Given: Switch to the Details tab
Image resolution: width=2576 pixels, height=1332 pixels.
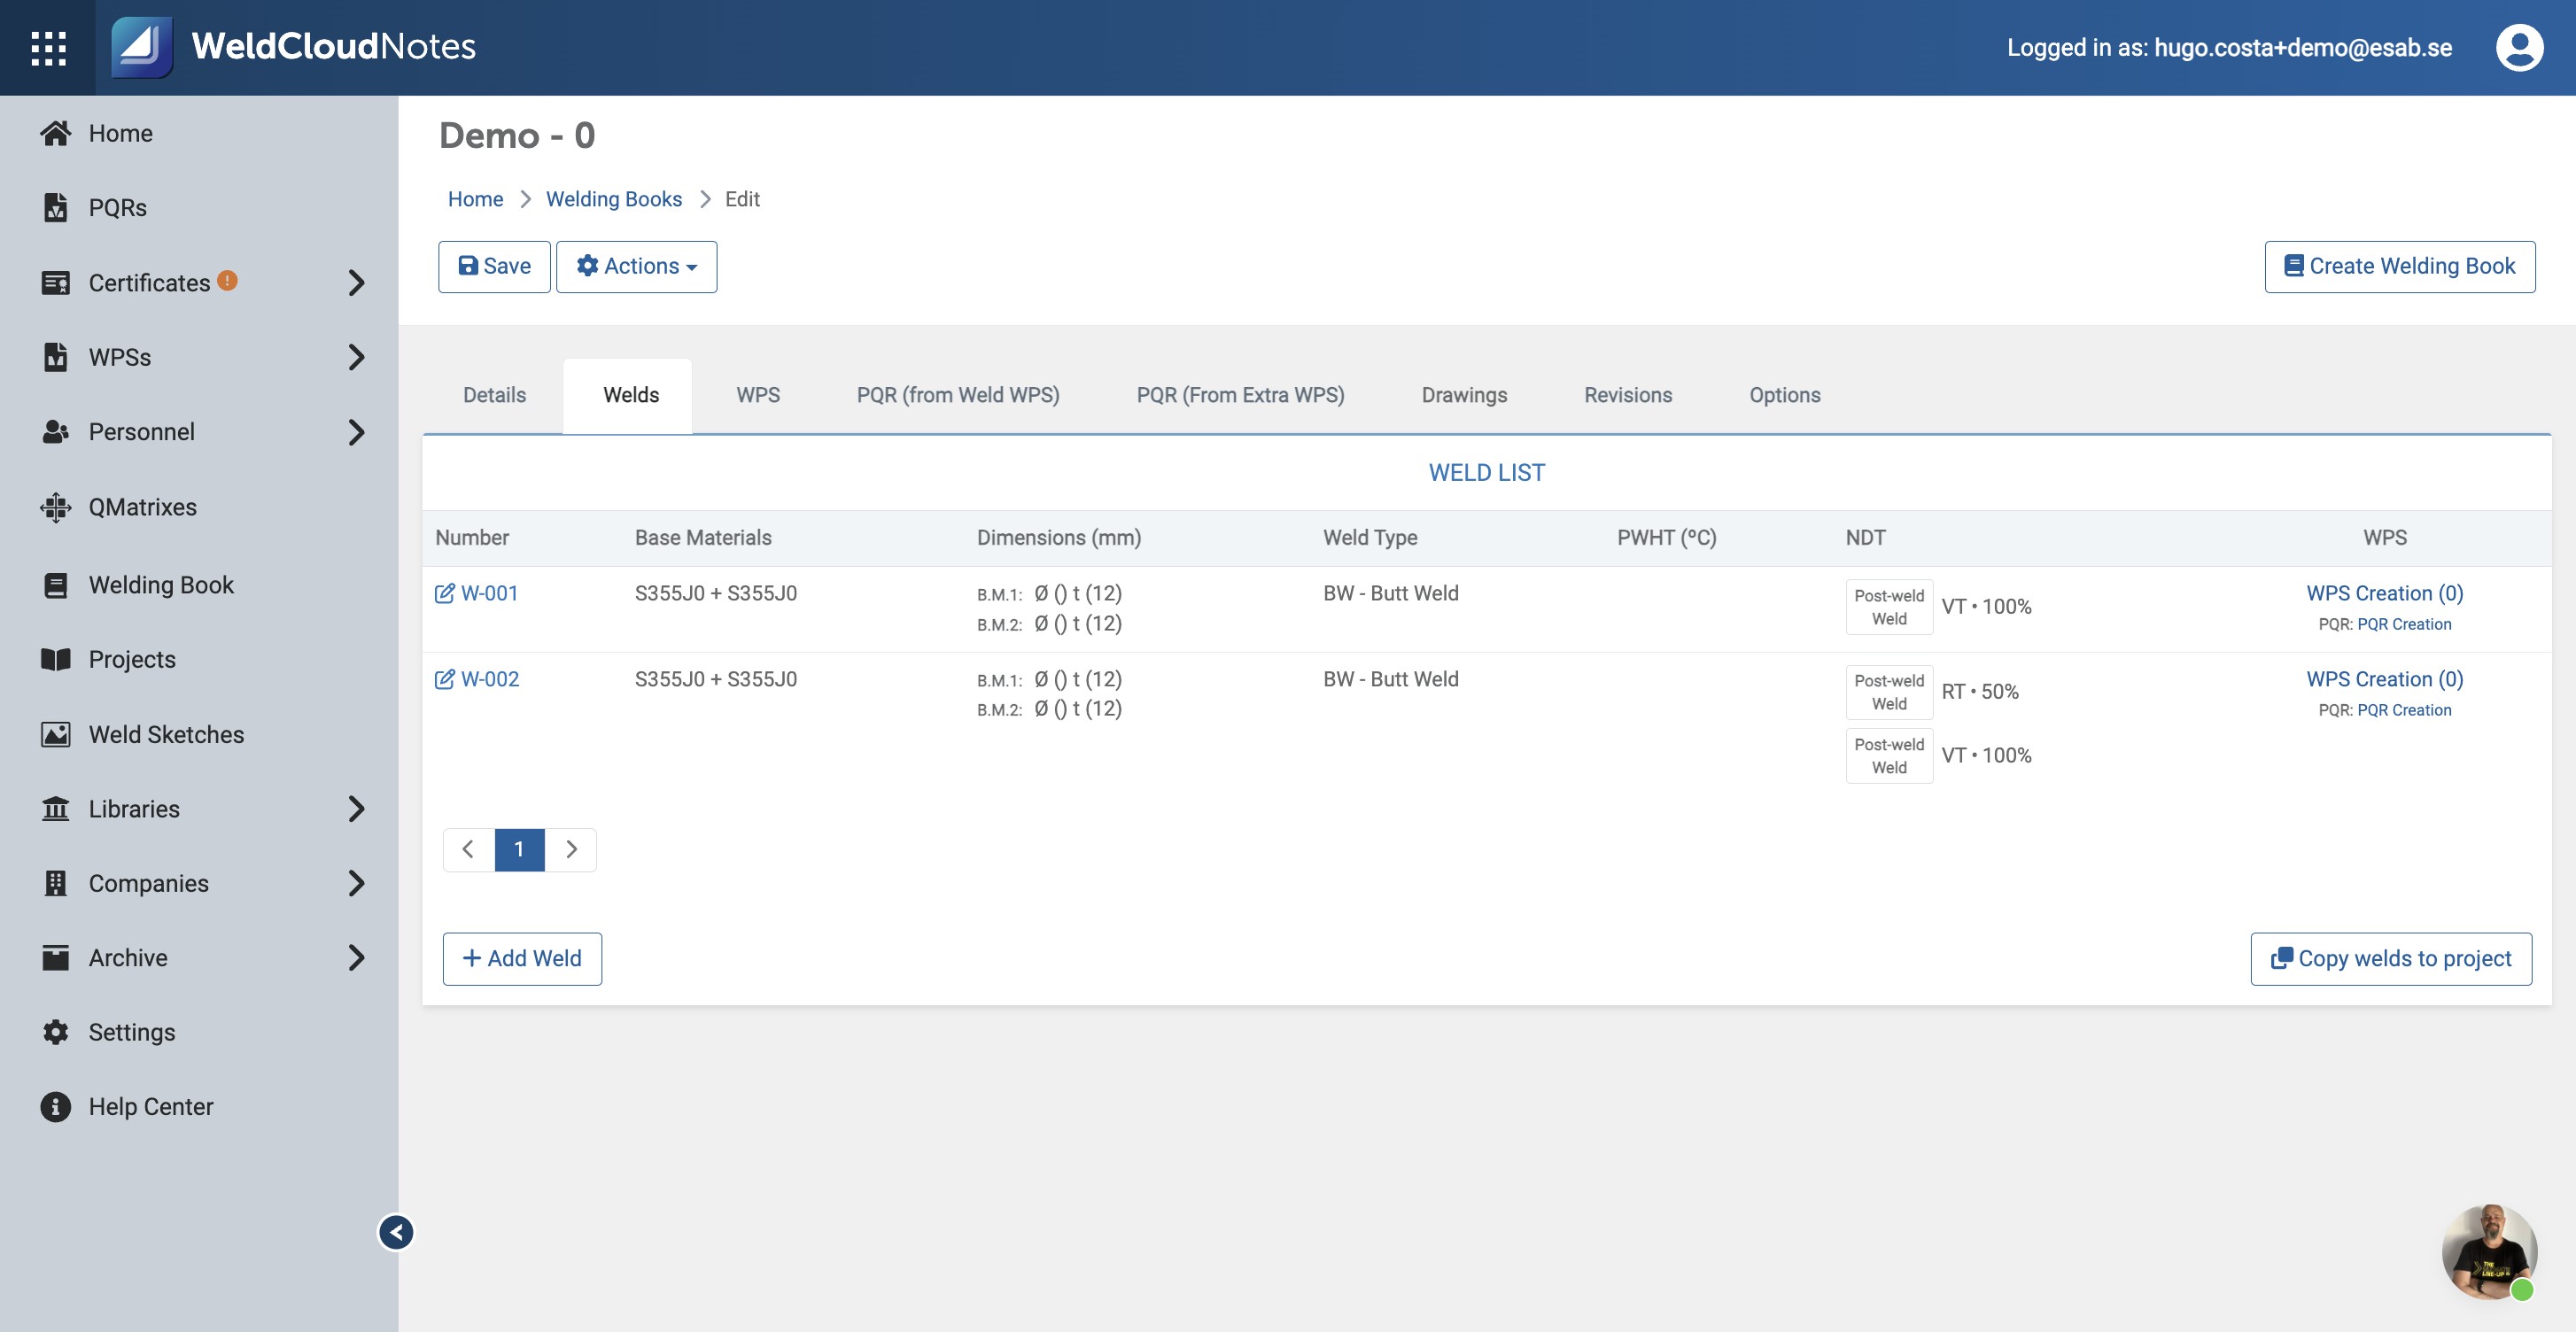Looking at the screenshot, I should pyautogui.click(x=494, y=395).
